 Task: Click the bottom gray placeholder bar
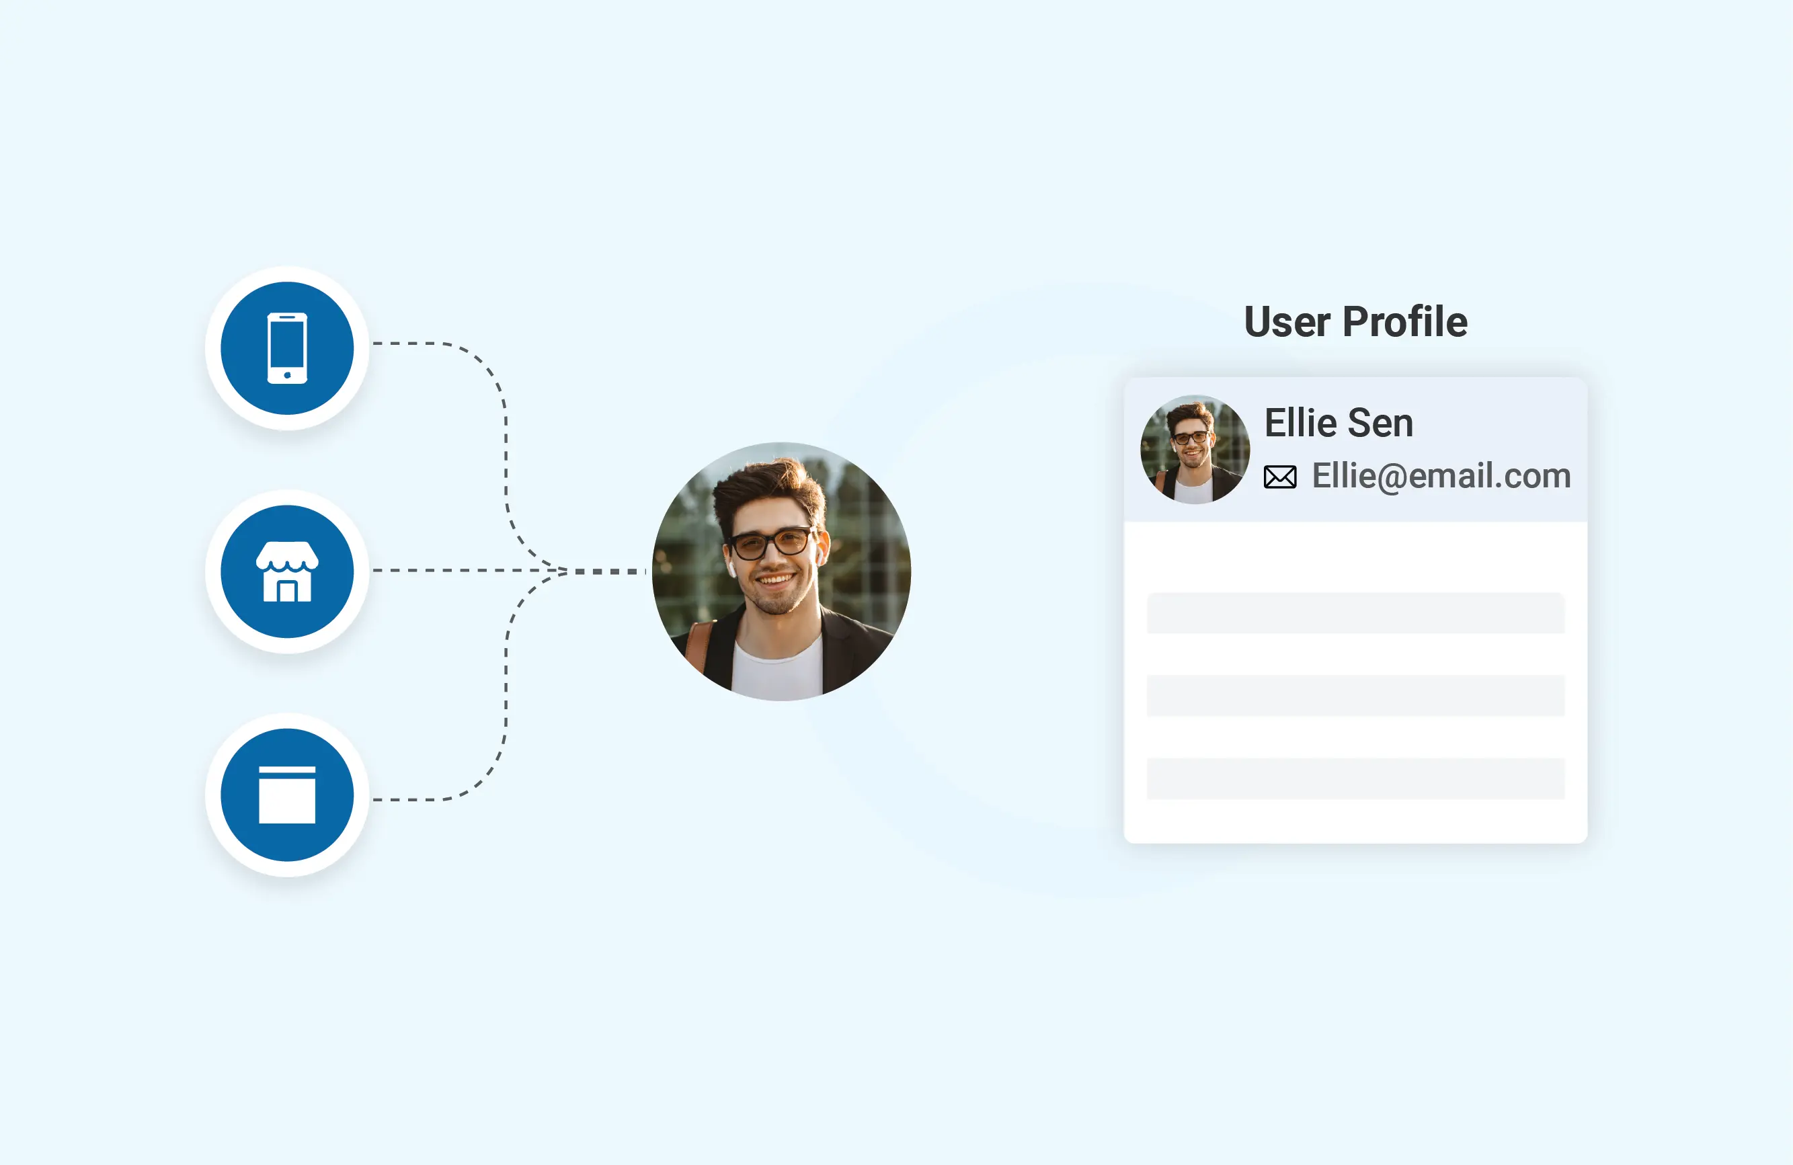1355,778
